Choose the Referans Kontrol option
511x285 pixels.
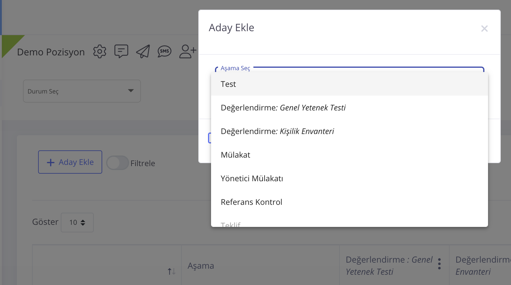251,202
